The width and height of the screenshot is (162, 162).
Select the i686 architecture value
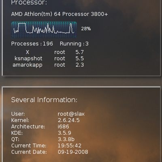coord(63,126)
